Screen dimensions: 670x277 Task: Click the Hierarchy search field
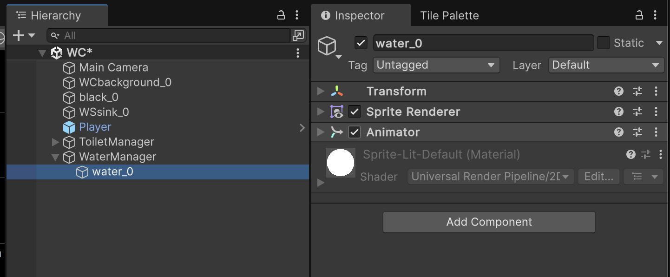(177, 35)
